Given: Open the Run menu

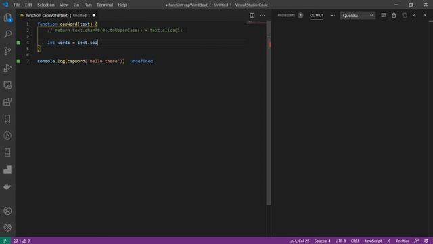Looking at the screenshot, I should pos(88,5).
